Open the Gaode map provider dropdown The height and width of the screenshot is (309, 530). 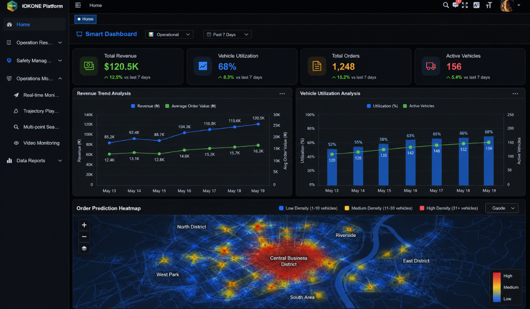502,208
